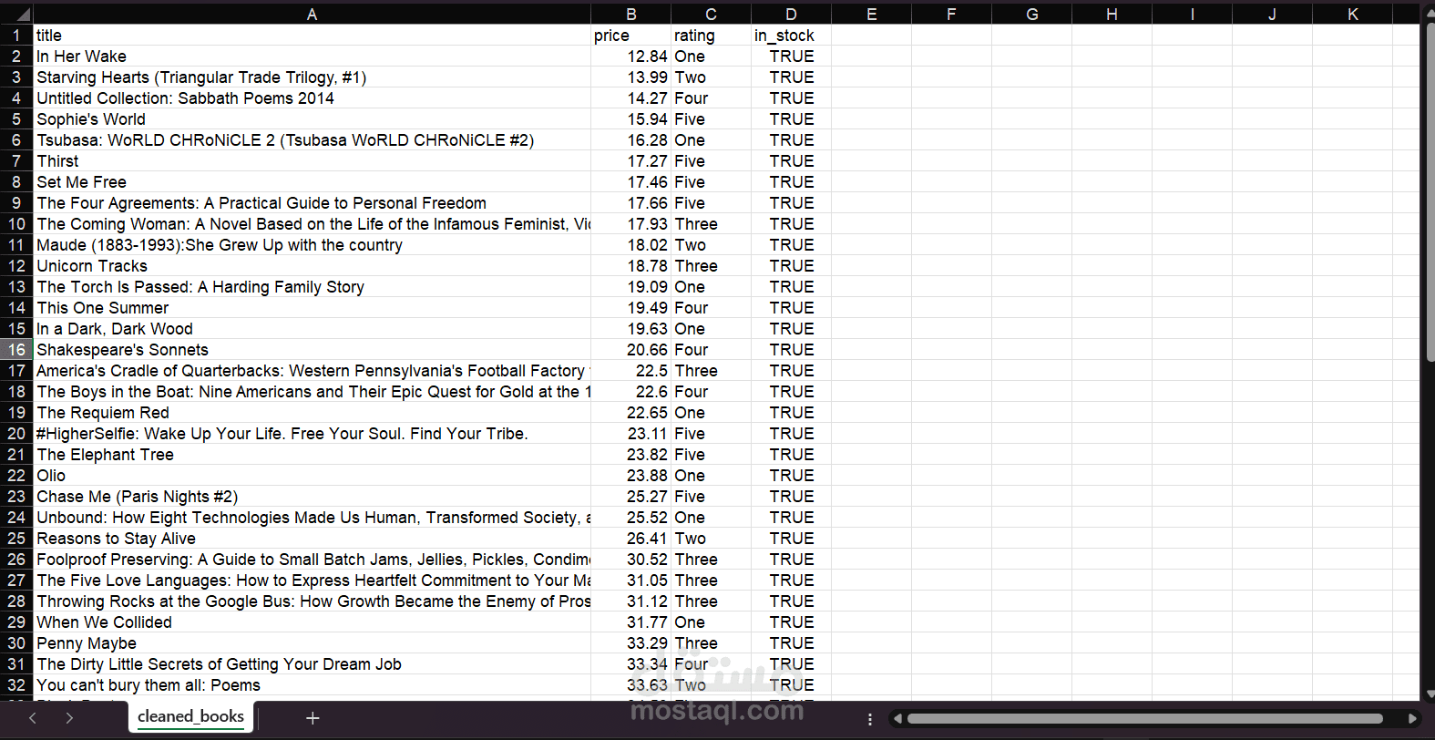
Task: Select cell 'In Her Wake'
Action: tap(312, 57)
